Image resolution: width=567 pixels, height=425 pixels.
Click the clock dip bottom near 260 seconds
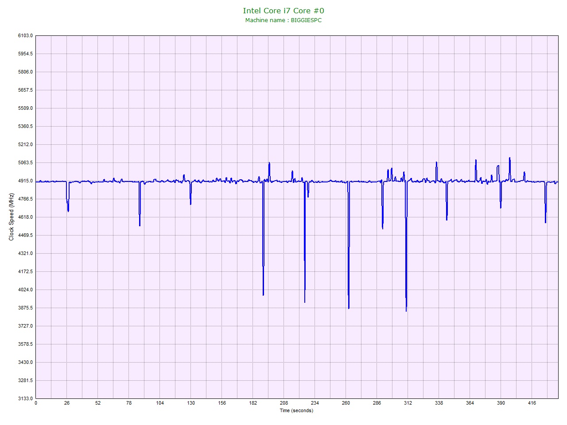(x=349, y=307)
